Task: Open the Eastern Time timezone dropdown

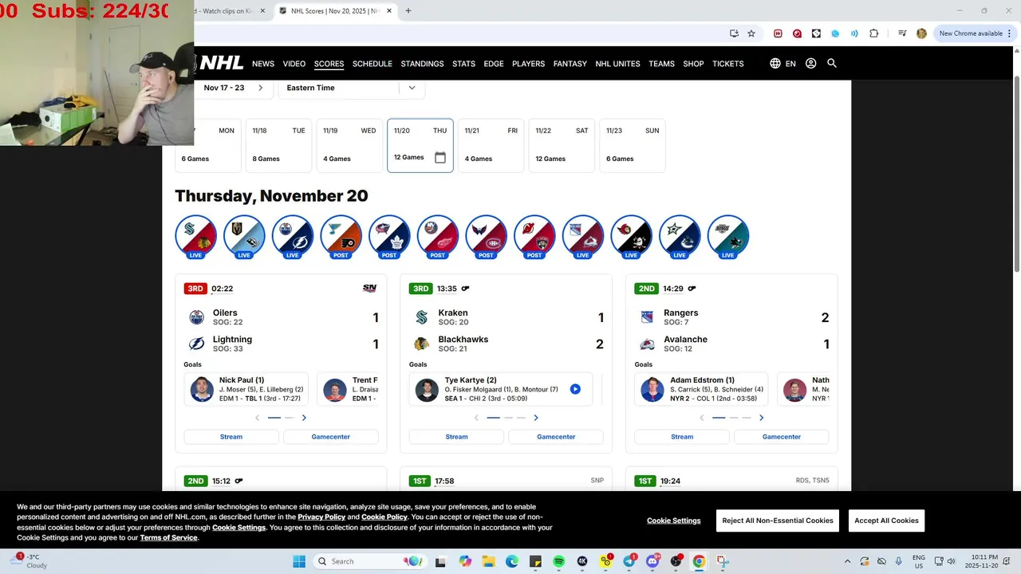Action: tap(351, 88)
